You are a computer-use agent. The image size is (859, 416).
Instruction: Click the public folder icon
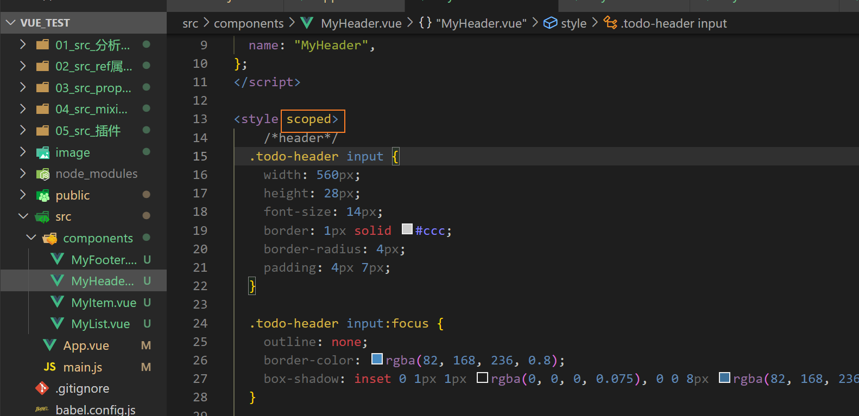[x=42, y=195]
